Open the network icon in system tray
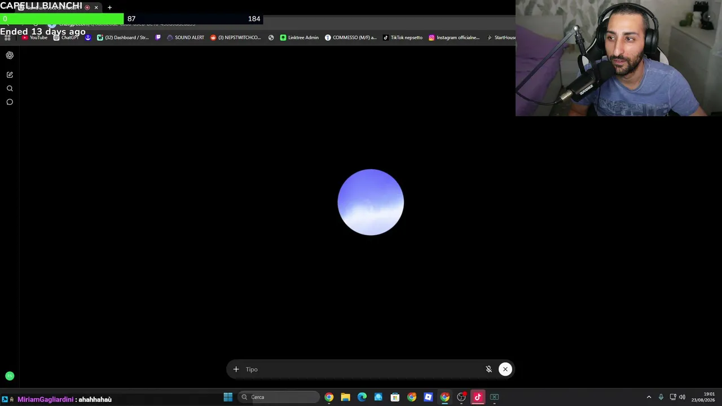 pos(673,397)
